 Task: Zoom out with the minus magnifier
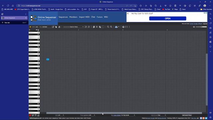tap(108, 27)
